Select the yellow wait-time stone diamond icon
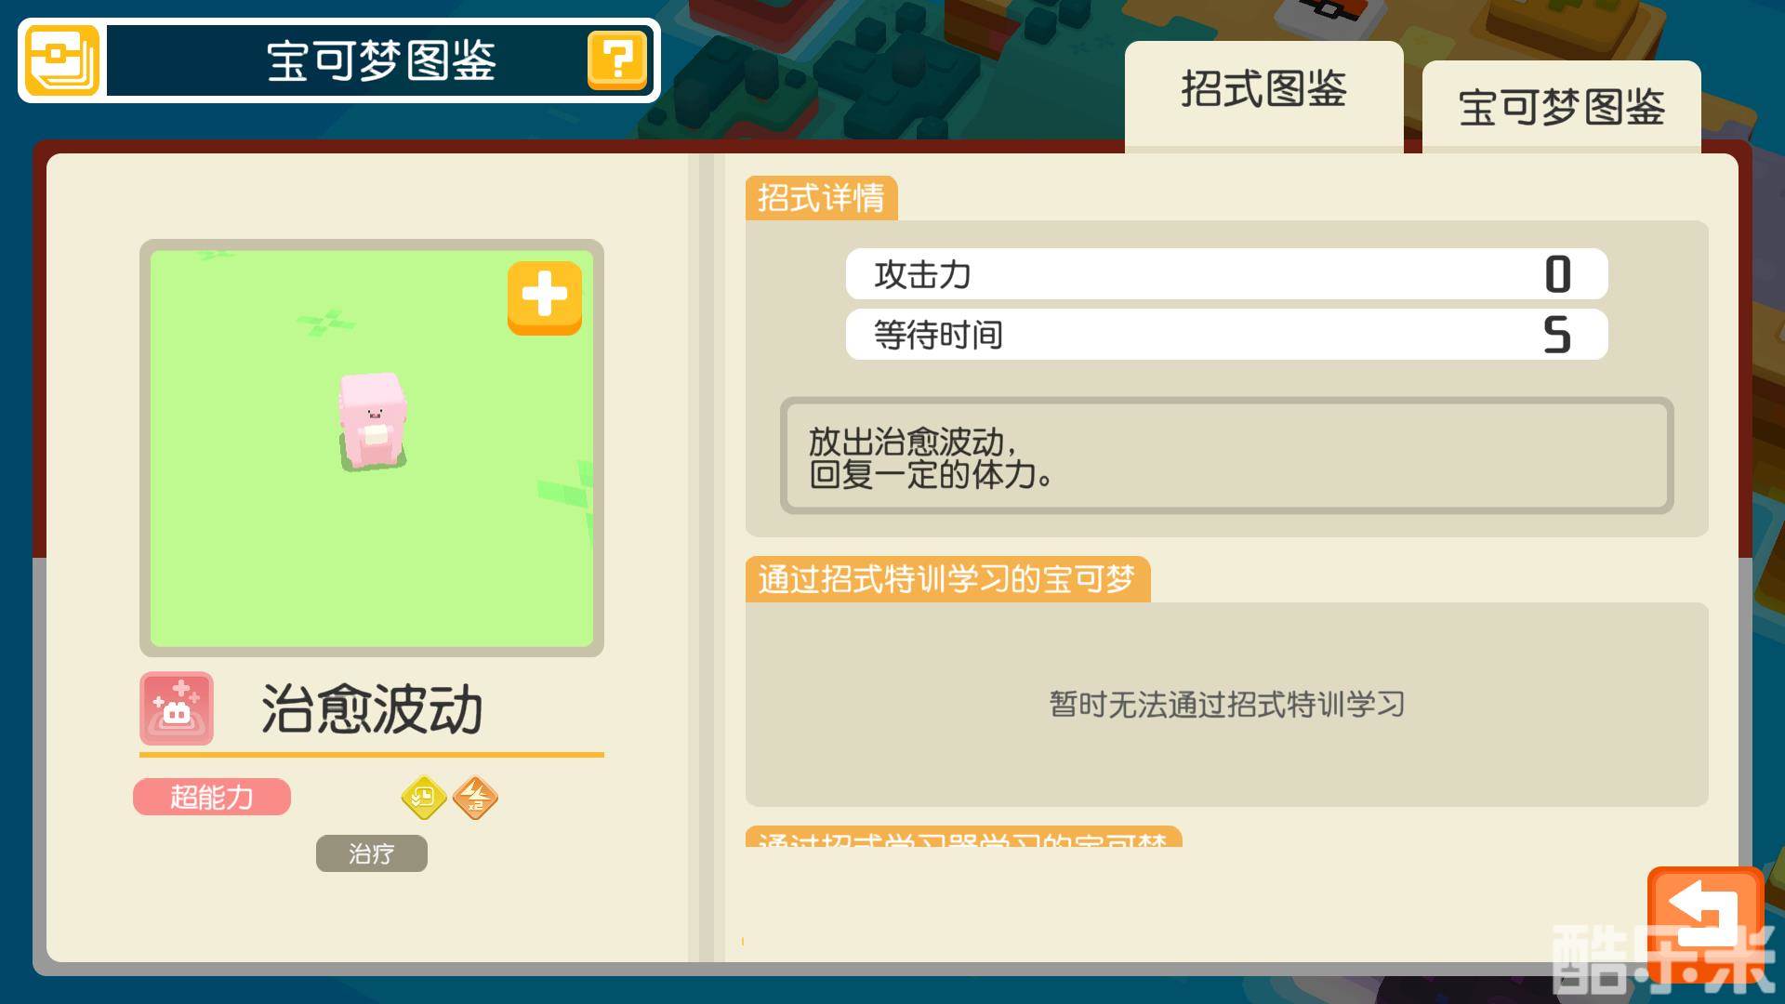 point(424,797)
